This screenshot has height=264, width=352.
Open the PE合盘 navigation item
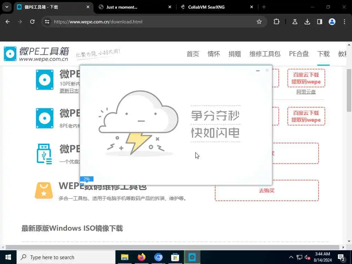click(x=299, y=54)
